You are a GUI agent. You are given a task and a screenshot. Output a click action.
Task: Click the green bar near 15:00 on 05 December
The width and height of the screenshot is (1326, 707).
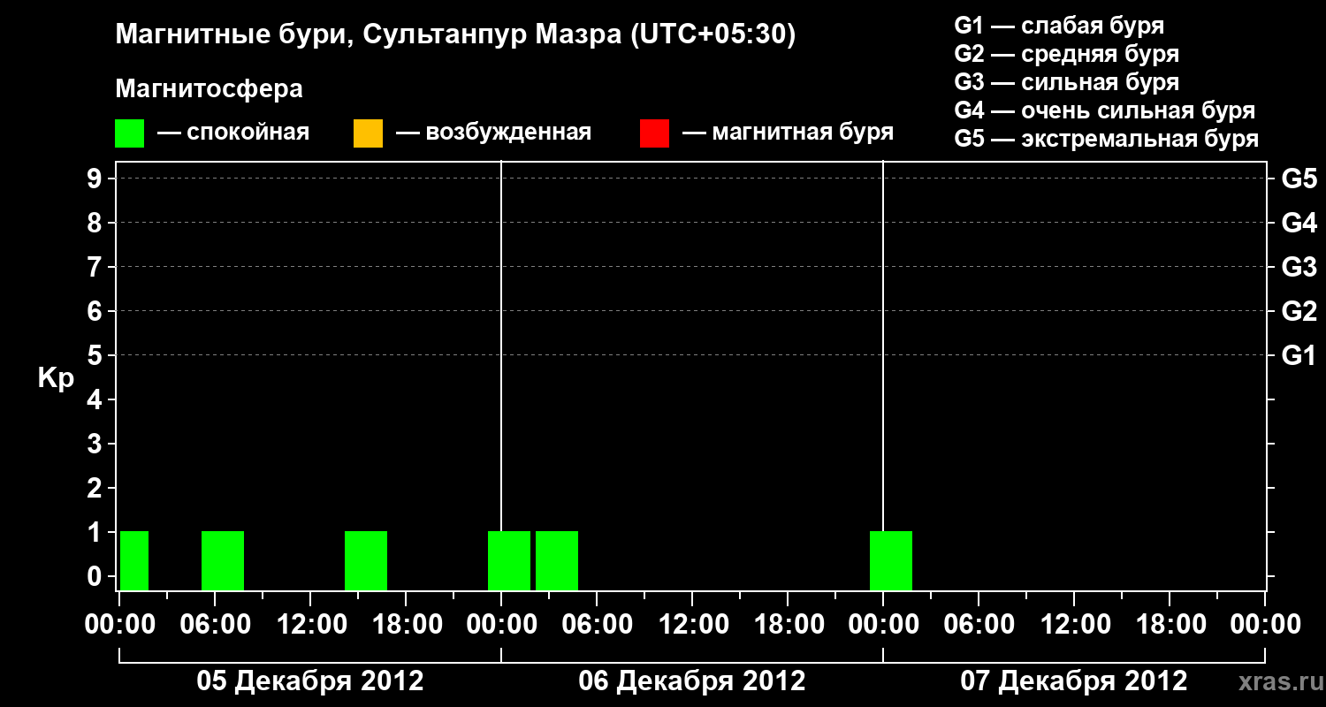[366, 560]
